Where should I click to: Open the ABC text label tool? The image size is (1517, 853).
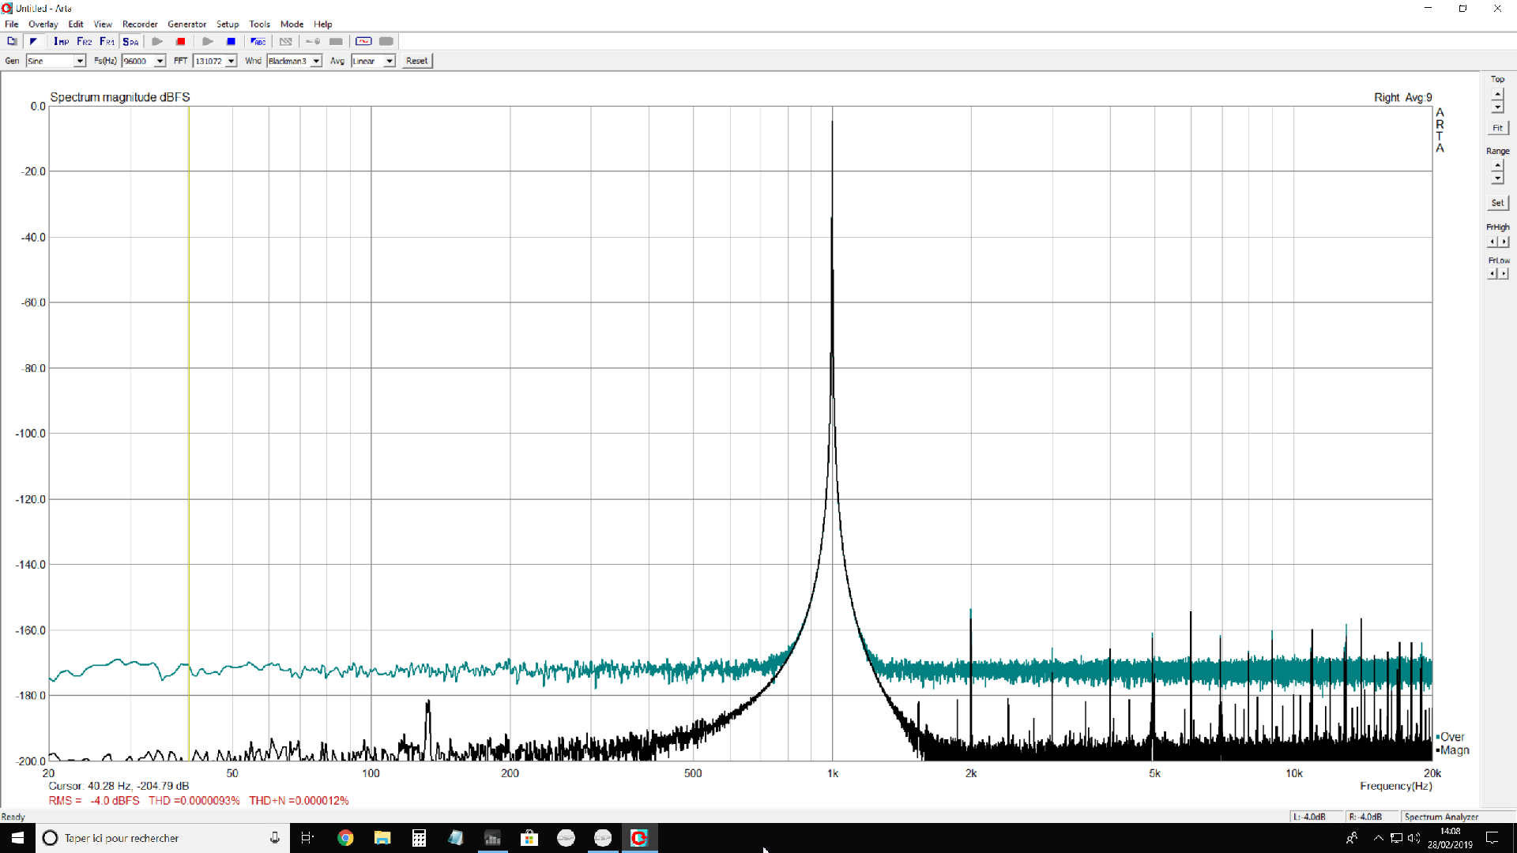click(x=258, y=41)
